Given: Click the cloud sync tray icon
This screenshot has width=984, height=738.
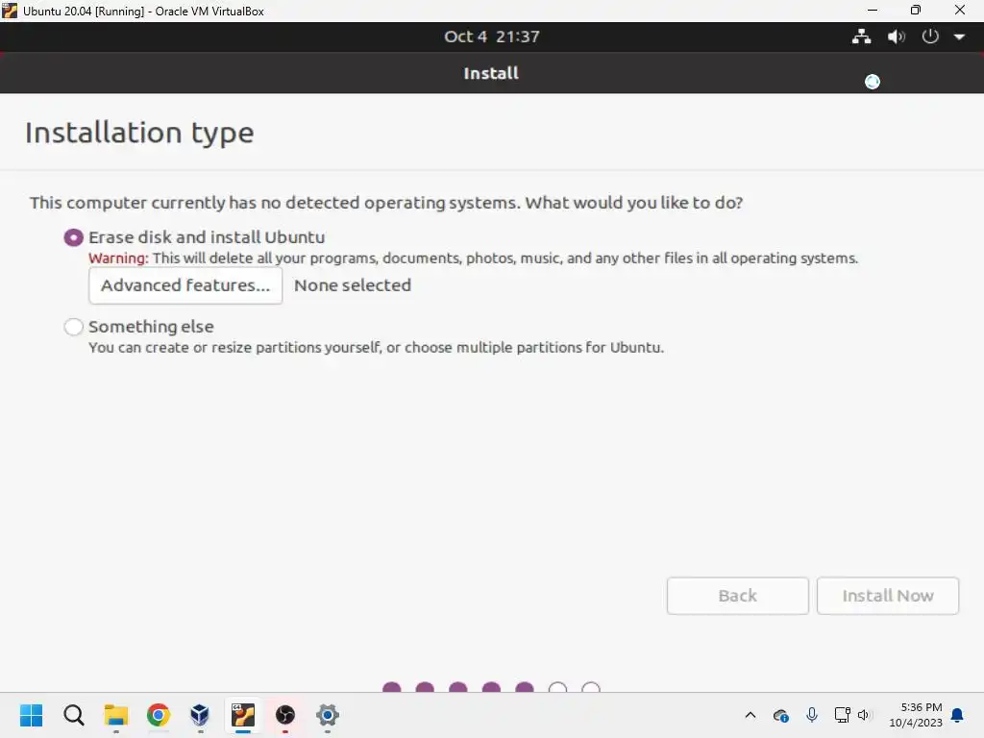Looking at the screenshot, I should point(780,715).
